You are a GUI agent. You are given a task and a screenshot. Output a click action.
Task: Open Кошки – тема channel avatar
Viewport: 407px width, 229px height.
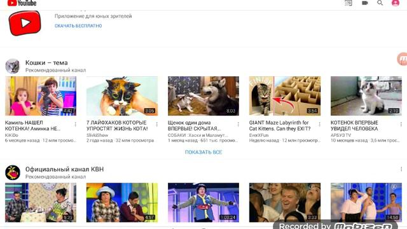click(x=13, y=66)
